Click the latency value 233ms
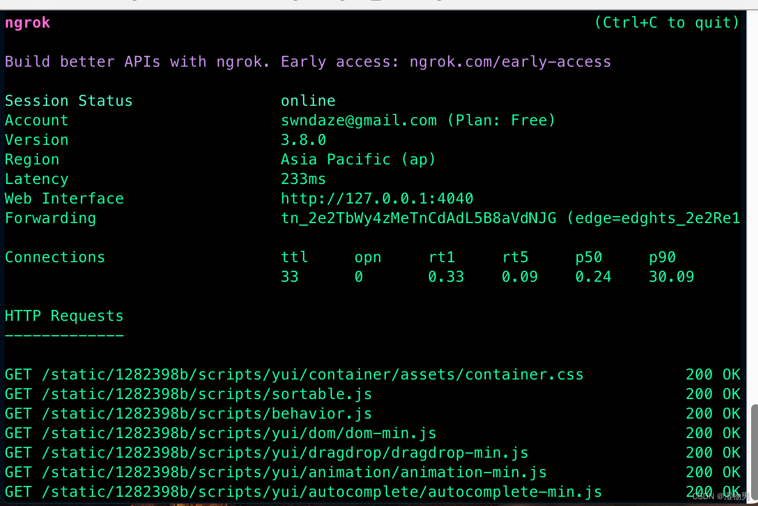 [304, 179]
